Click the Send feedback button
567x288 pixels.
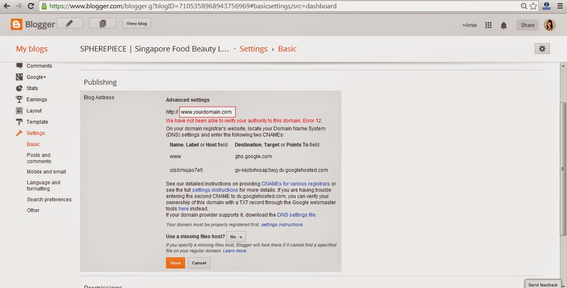point(543,284)
